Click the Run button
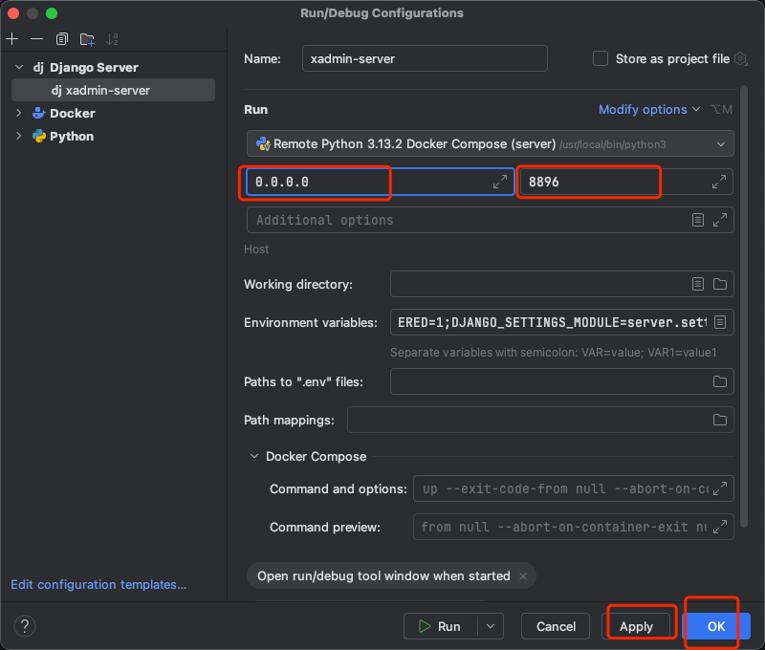The image size is (765, 650). click(441, 626)
